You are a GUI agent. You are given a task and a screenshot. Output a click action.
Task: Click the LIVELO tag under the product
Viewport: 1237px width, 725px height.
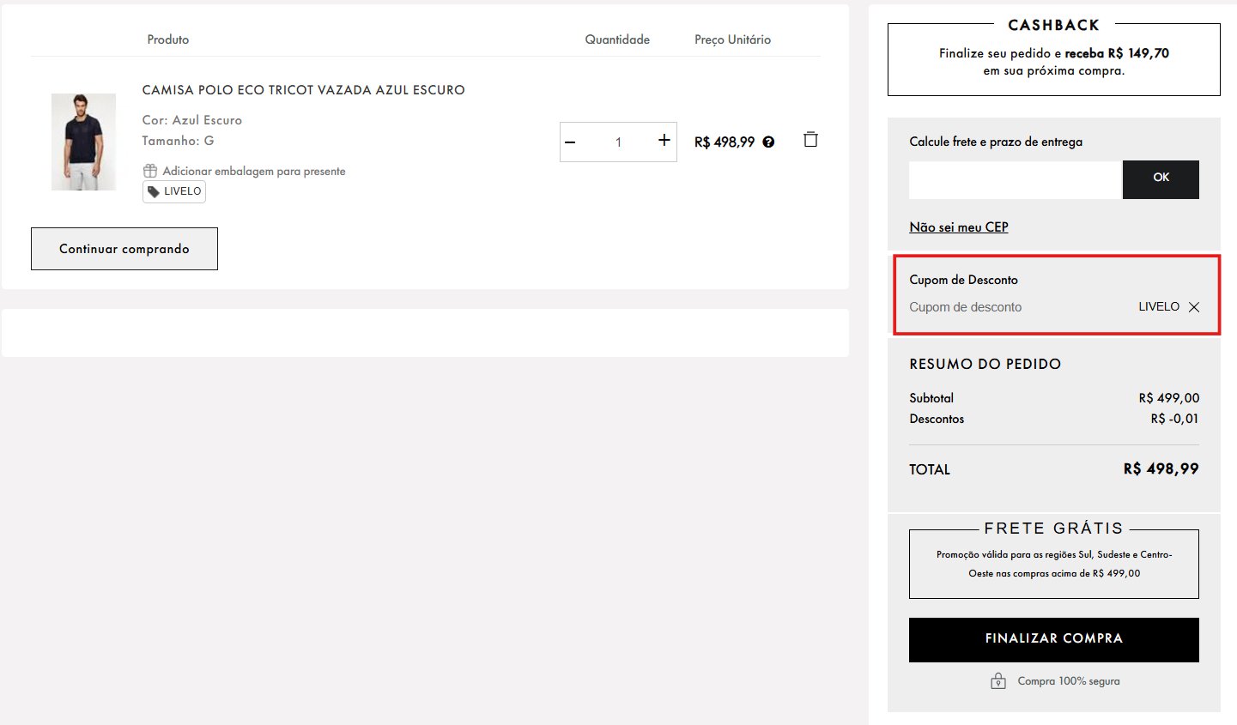174,191
